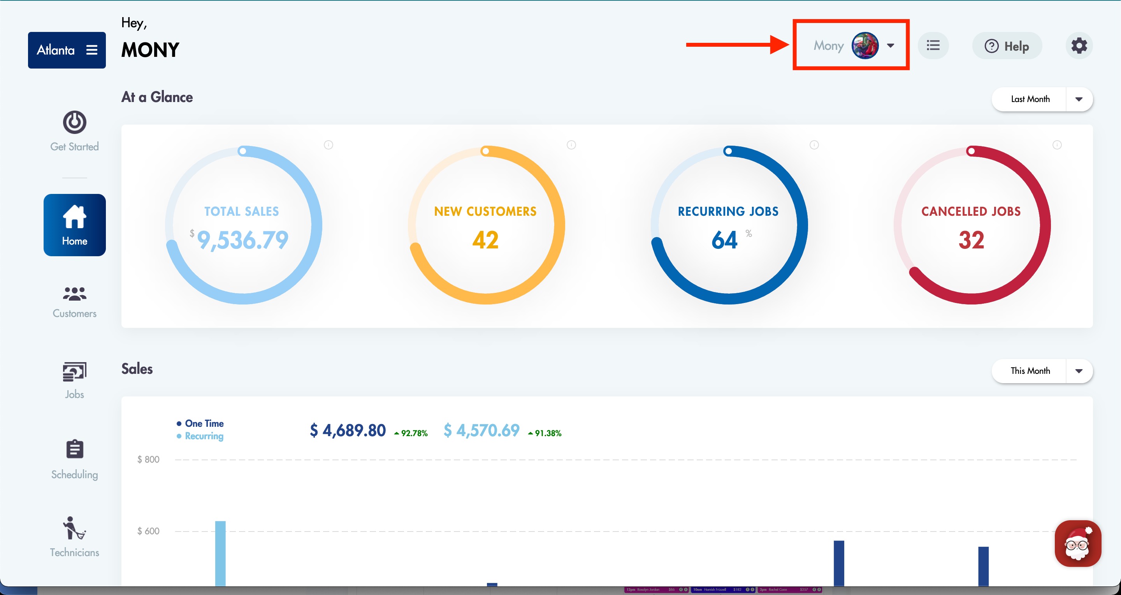Open the Customers section
This screenshot has width=1121, height=595.
click(74, 302)
